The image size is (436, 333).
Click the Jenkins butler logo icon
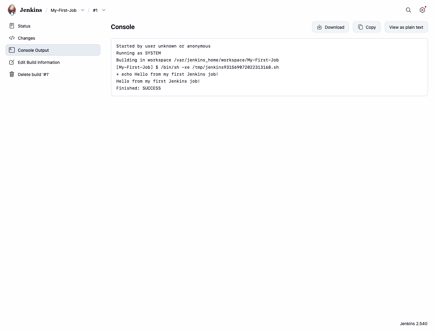(x=12, y=10)
